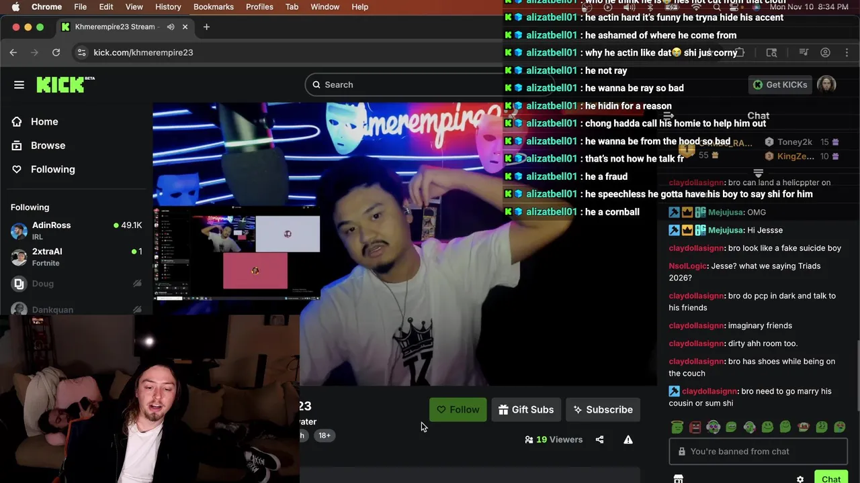Click the stream video player
The image size is (860, 483).
[404, 244]
